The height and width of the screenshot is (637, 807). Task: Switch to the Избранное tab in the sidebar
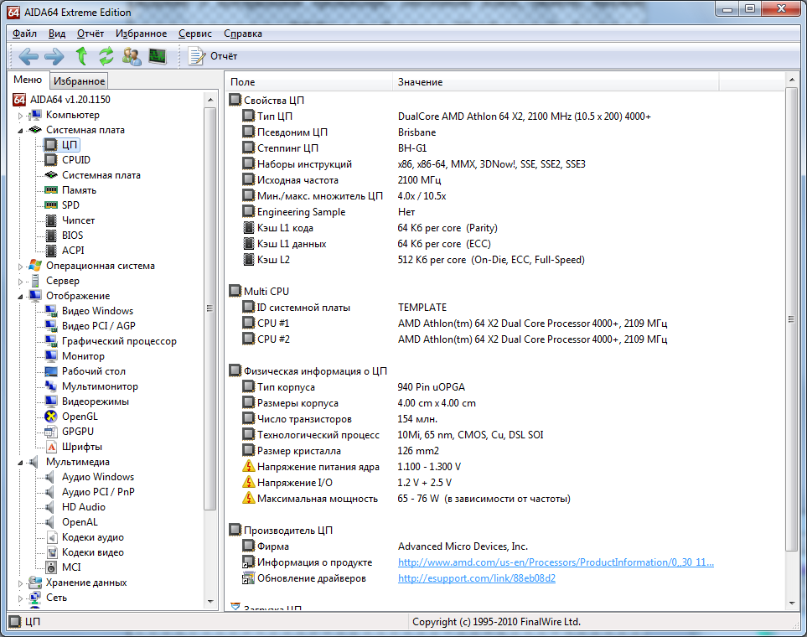click(x=79, y=80)
